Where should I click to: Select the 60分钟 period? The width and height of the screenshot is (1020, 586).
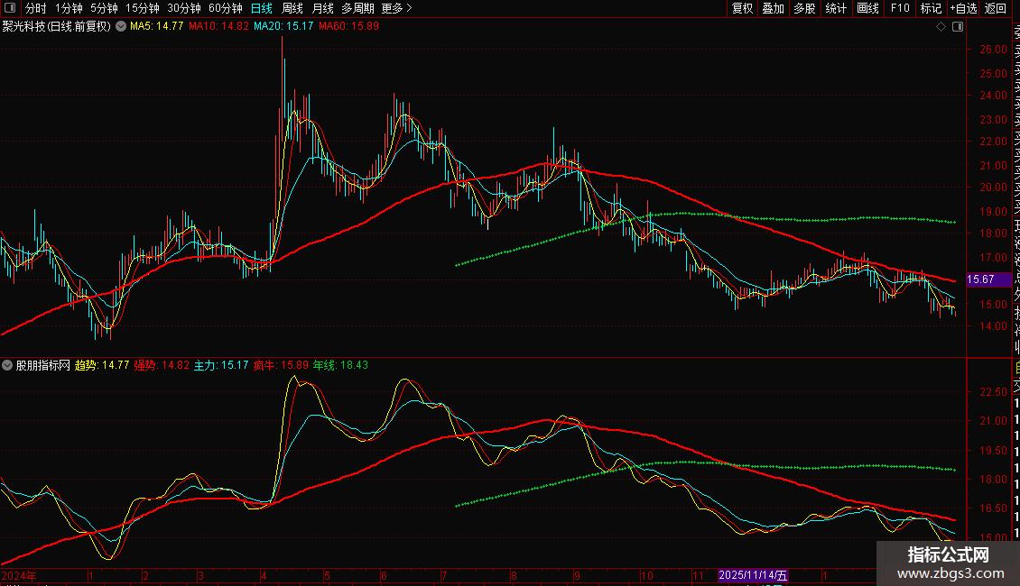point(226,8)
